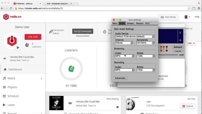
Task: Click the Chrome profile person icon
Action: 199,3
